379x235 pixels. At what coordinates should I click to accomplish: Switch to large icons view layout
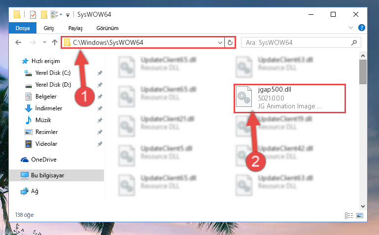pyautogui.click(x=360, y=215)
